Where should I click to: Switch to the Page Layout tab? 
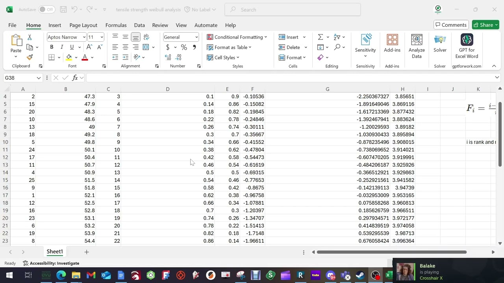click(83, 25)
